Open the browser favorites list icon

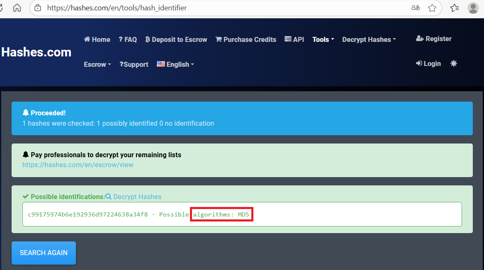click(x=455, y=8)
